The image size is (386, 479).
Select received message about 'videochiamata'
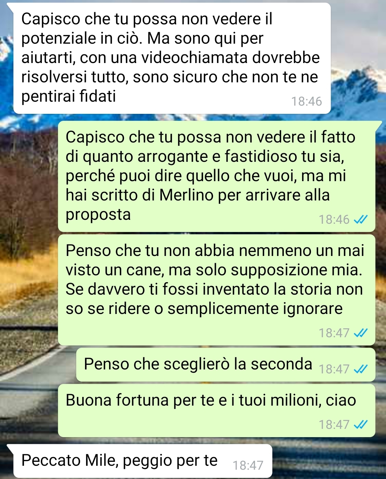pos(172,58)
